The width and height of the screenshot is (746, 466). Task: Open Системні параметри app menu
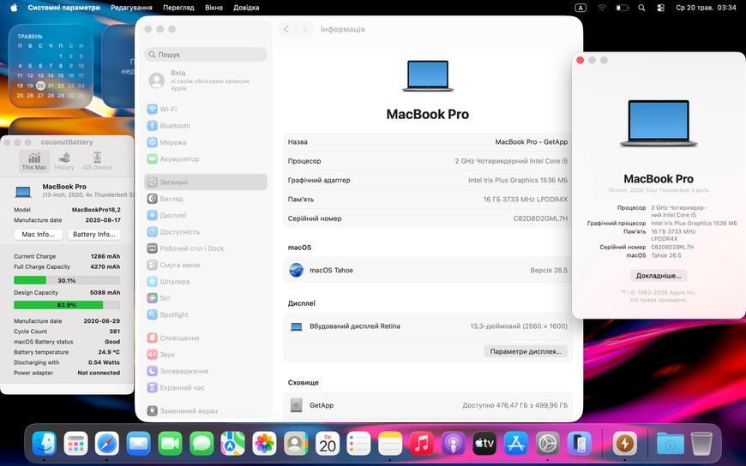64,8
